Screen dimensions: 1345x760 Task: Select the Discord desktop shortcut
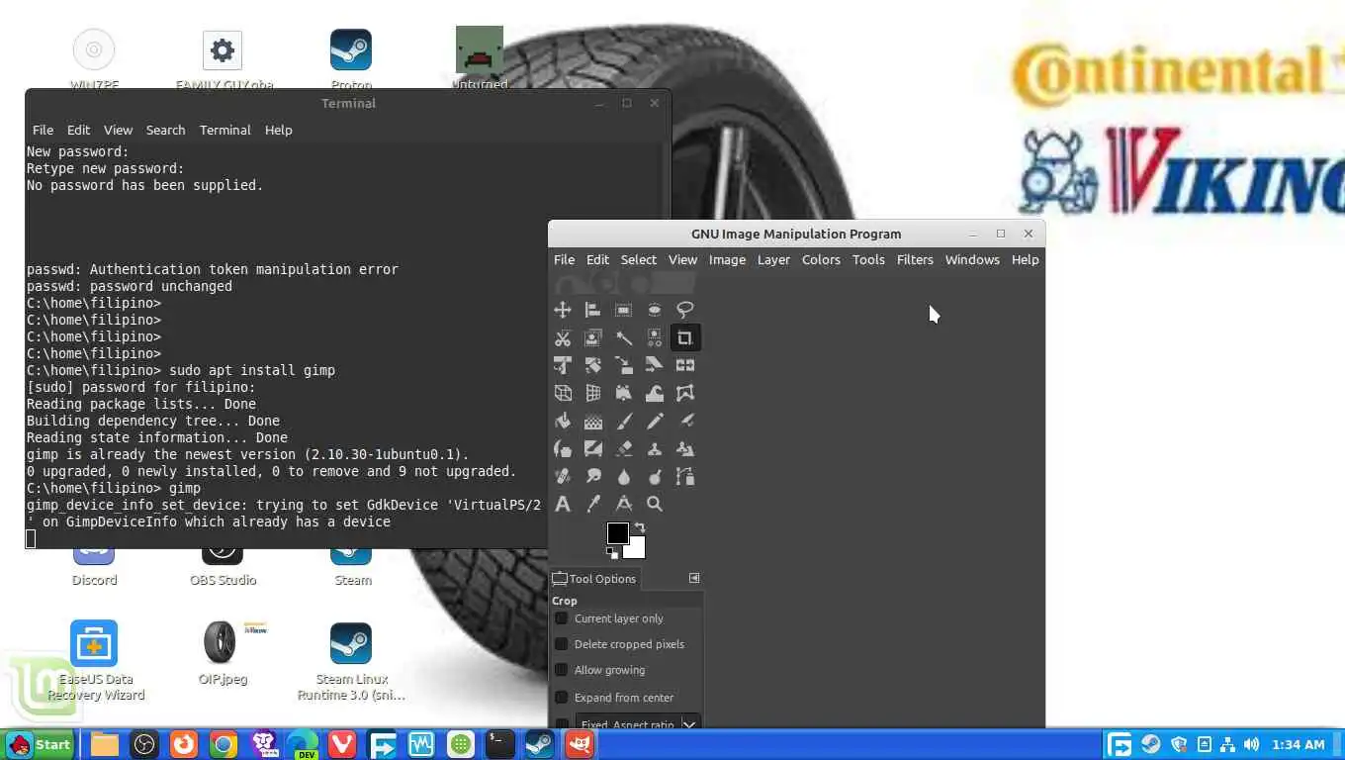[x=95, y=566]
